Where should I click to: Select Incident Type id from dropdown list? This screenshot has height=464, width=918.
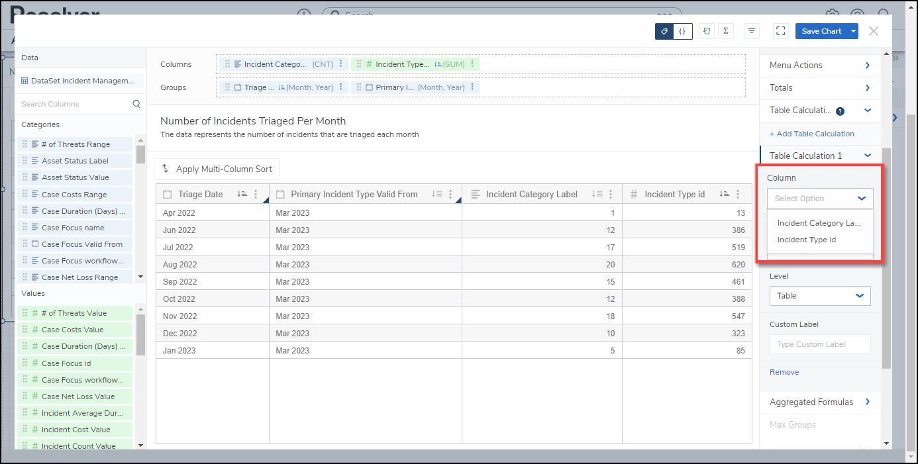(806, 240)
